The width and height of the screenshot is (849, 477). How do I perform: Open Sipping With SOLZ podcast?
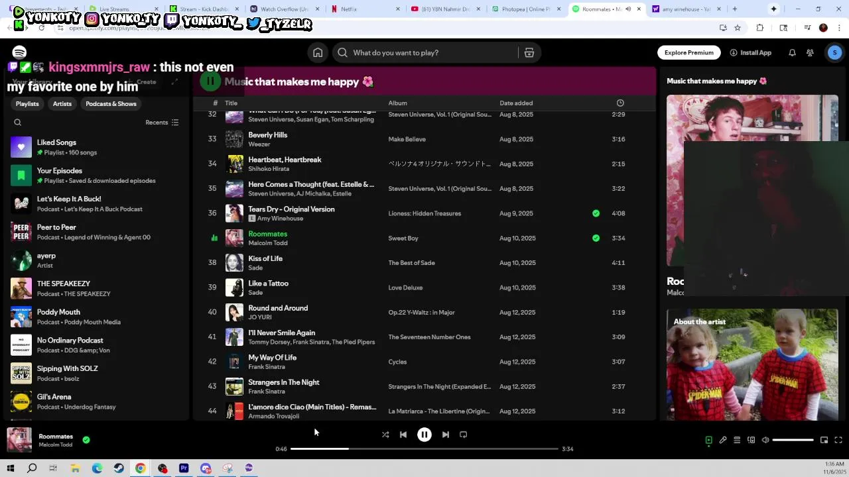pyautogui.click(x=95, y=374)
